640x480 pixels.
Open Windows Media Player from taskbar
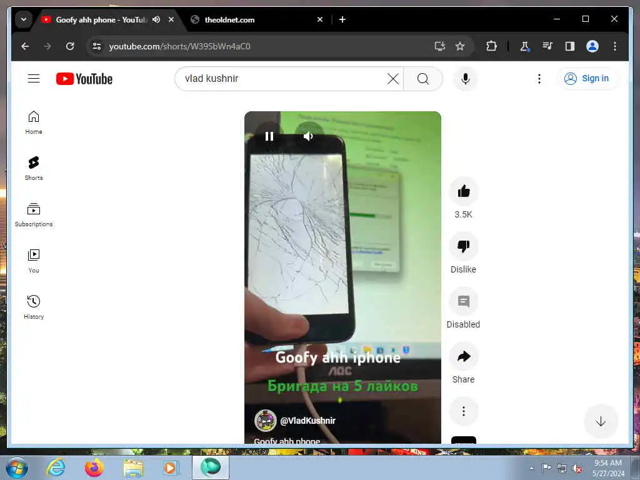(x=171, y=467)
